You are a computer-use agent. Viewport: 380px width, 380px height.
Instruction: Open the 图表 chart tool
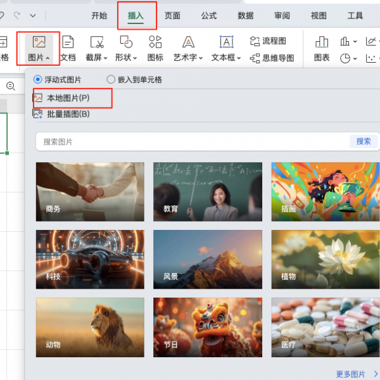click(x=322, y=49)
